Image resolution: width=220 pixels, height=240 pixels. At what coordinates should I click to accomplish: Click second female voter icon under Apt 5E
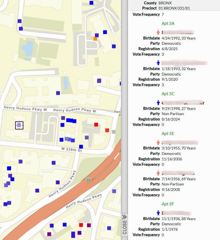click(x=158, y=173)
